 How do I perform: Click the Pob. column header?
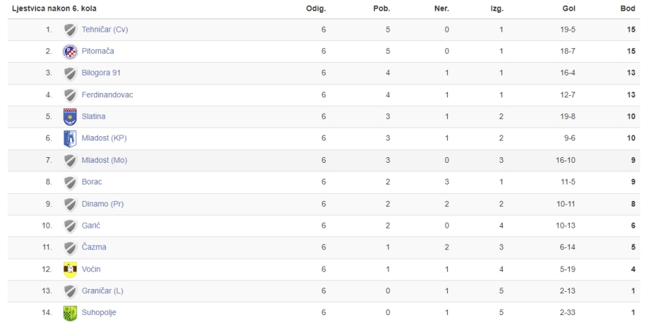[381, 9]
